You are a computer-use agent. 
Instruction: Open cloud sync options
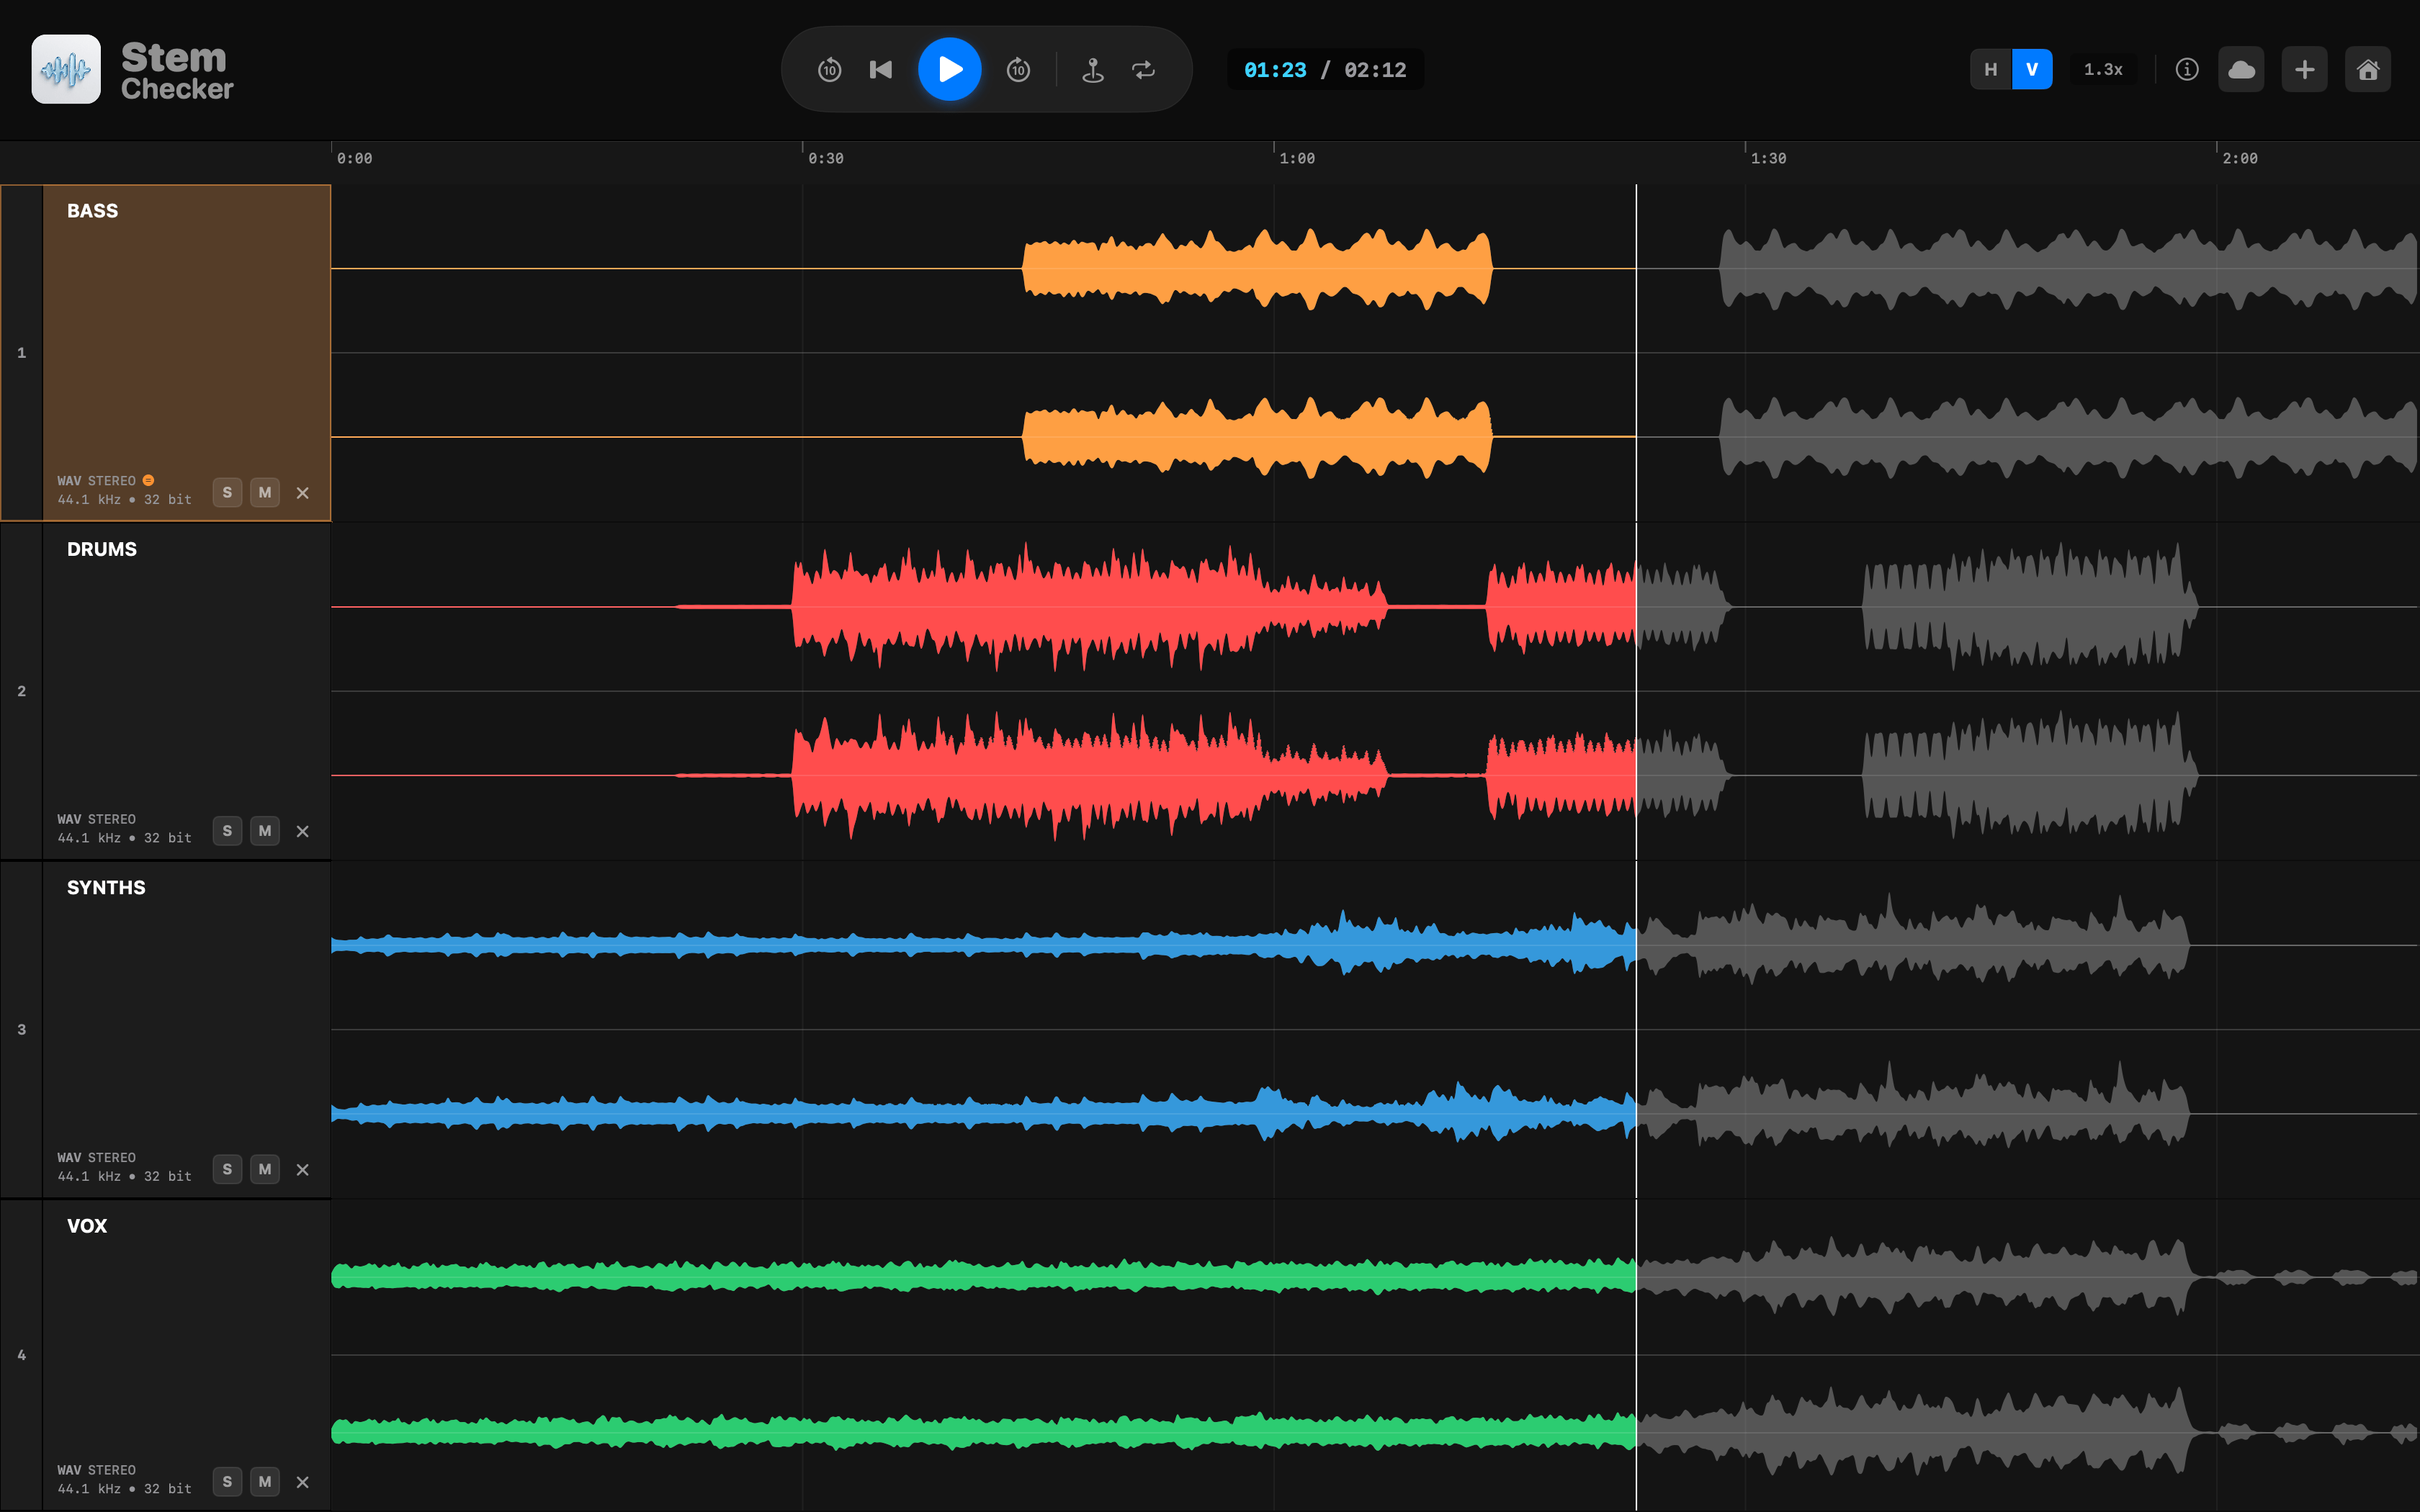tap(2242, 68)
